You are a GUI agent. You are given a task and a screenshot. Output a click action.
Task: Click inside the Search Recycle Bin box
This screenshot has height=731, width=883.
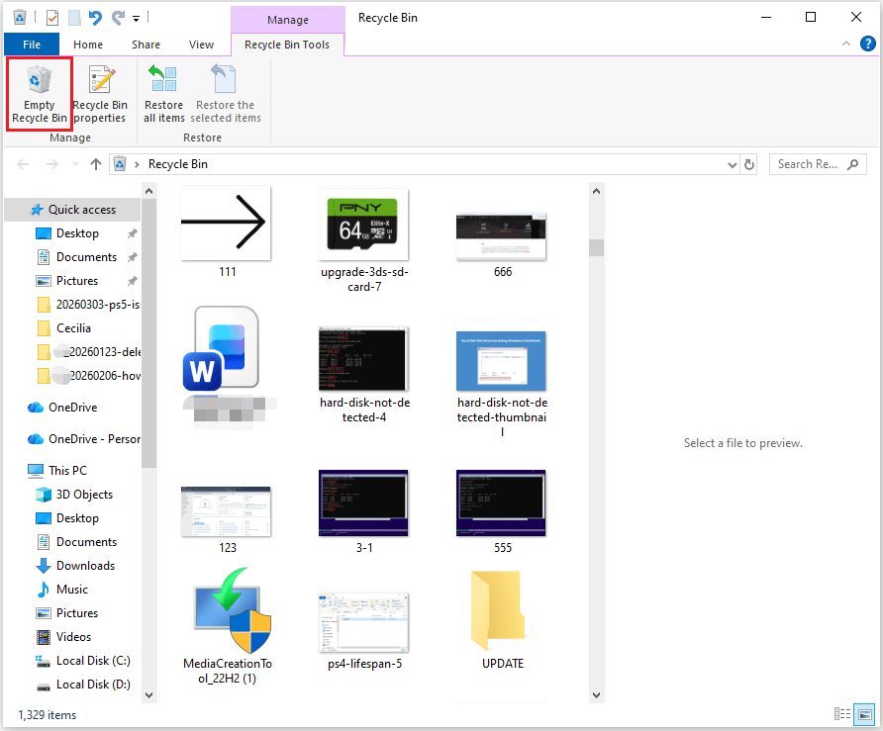pyautogui.click(x=807, y=164)
